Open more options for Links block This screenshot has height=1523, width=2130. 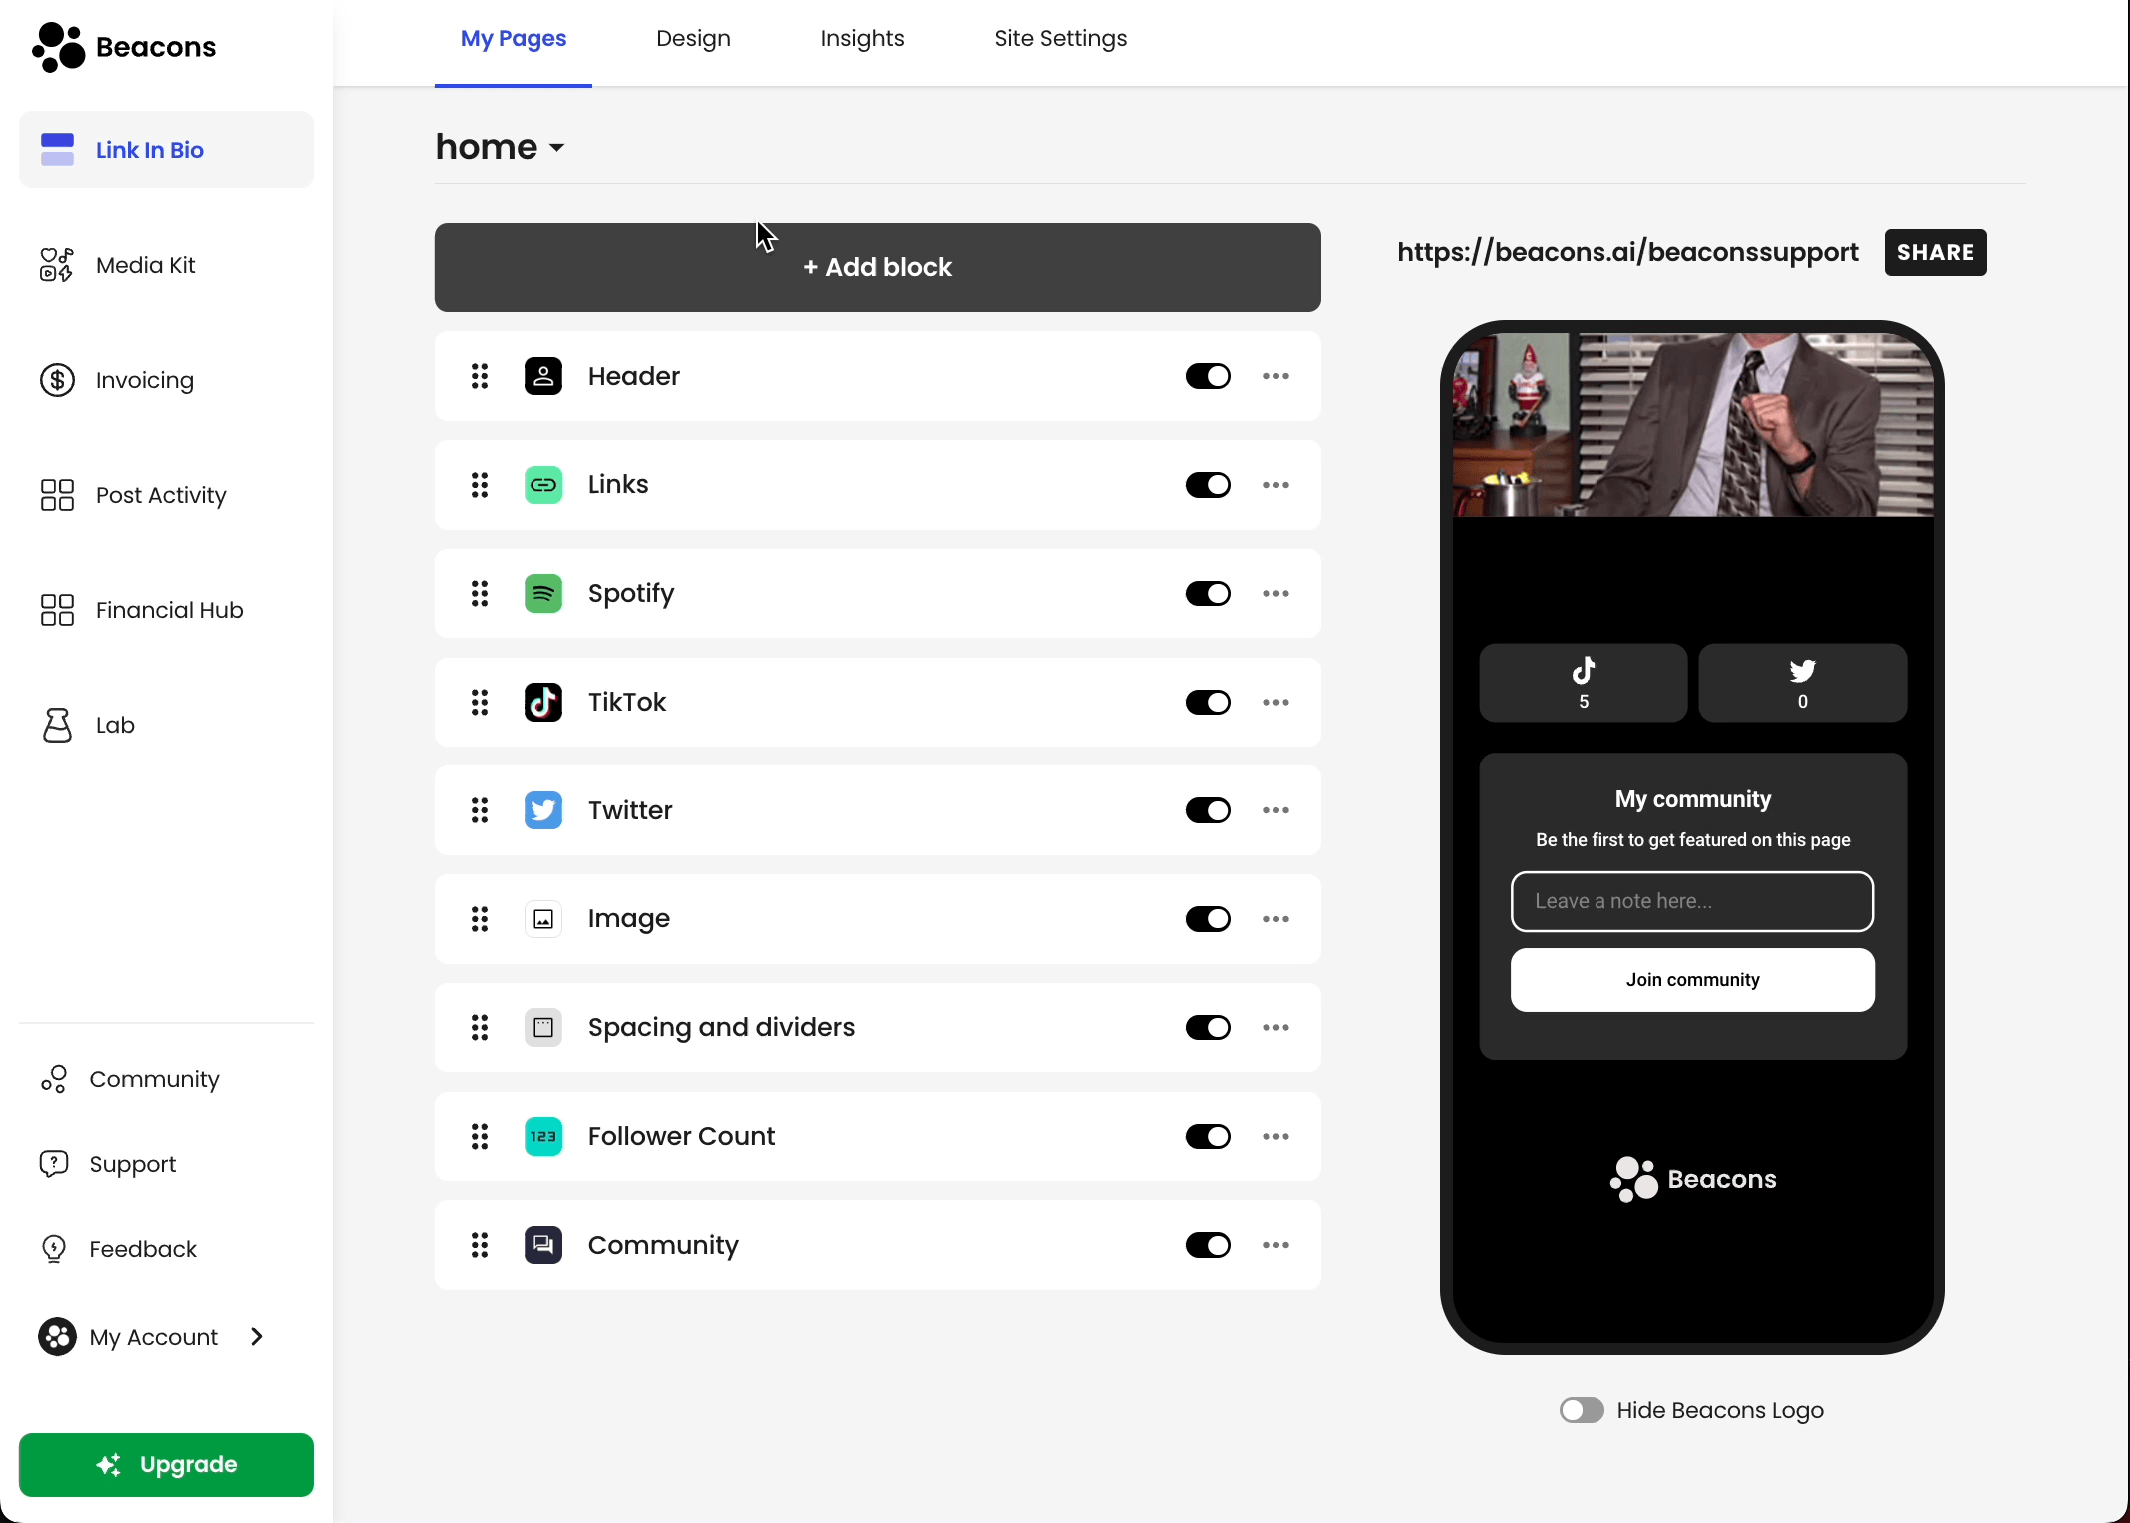(x=1276, y=485)
